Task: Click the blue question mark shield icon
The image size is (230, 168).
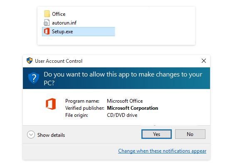Action: pyautogui.click(x=34, y=78)
